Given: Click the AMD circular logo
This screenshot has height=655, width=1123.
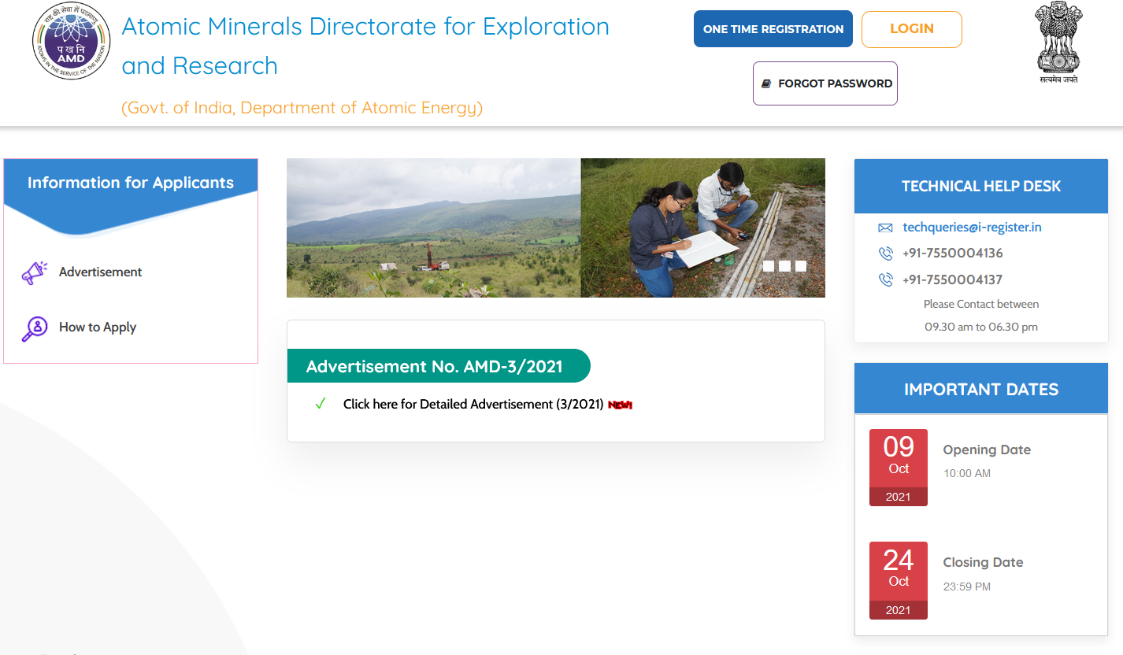Looking at the screenshot, I should point(72,41).
